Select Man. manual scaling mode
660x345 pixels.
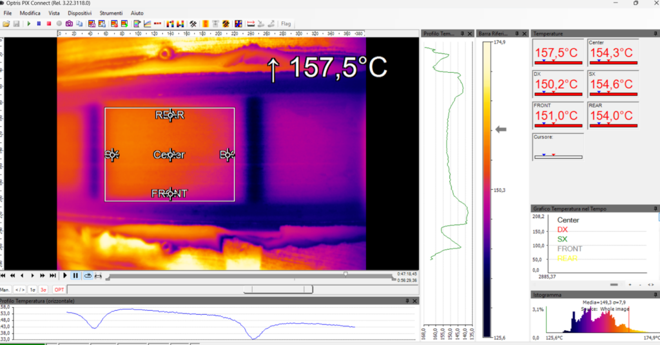point(5,290)
